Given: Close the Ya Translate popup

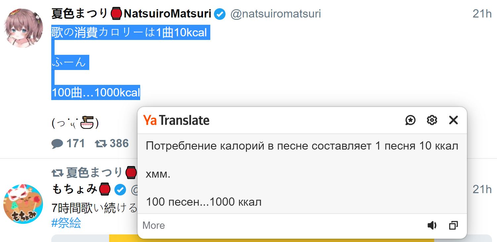Looking at the screenshot, I should click(453, 120).
